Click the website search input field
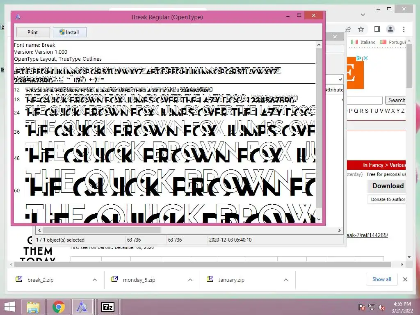 (365, 100)
